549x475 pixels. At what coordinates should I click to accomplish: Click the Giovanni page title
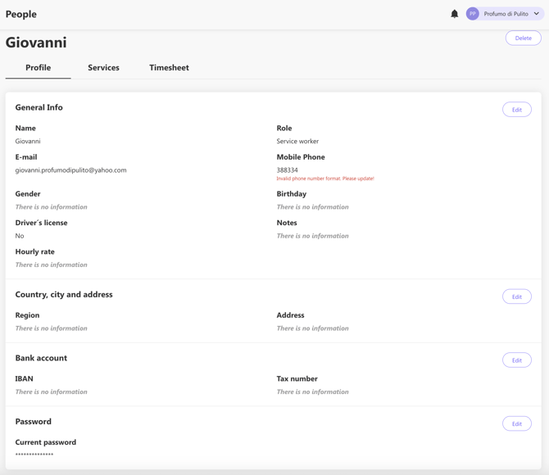tap(36, 43)
